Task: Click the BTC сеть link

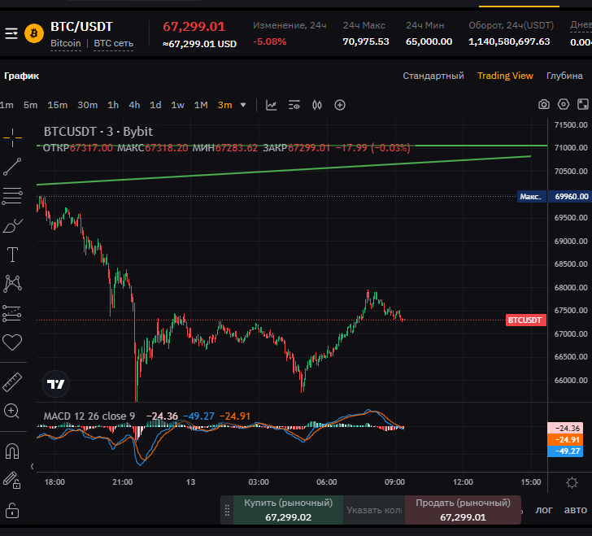Action: click(113, 43)
